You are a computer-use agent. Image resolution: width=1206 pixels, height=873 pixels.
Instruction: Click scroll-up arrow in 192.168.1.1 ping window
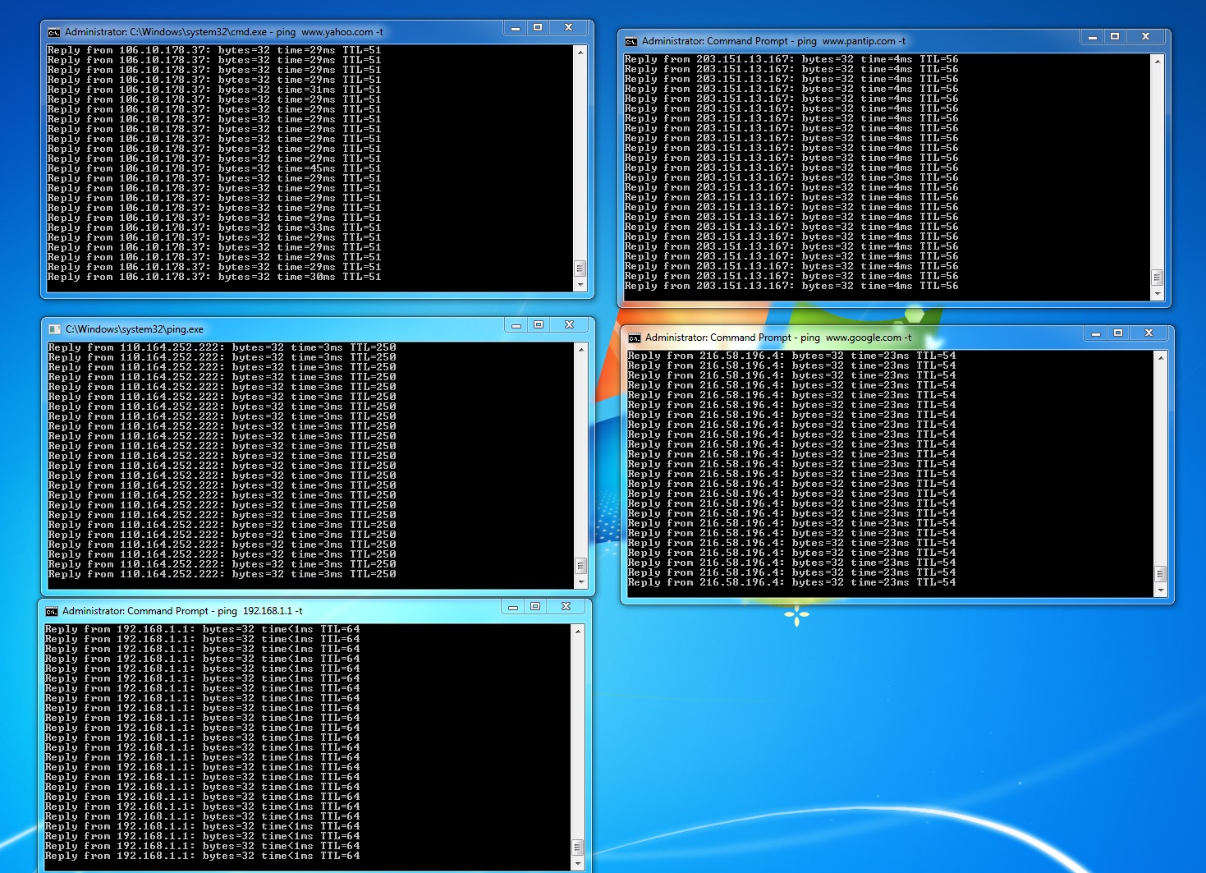pyautogui.click(x=578, y=631)
